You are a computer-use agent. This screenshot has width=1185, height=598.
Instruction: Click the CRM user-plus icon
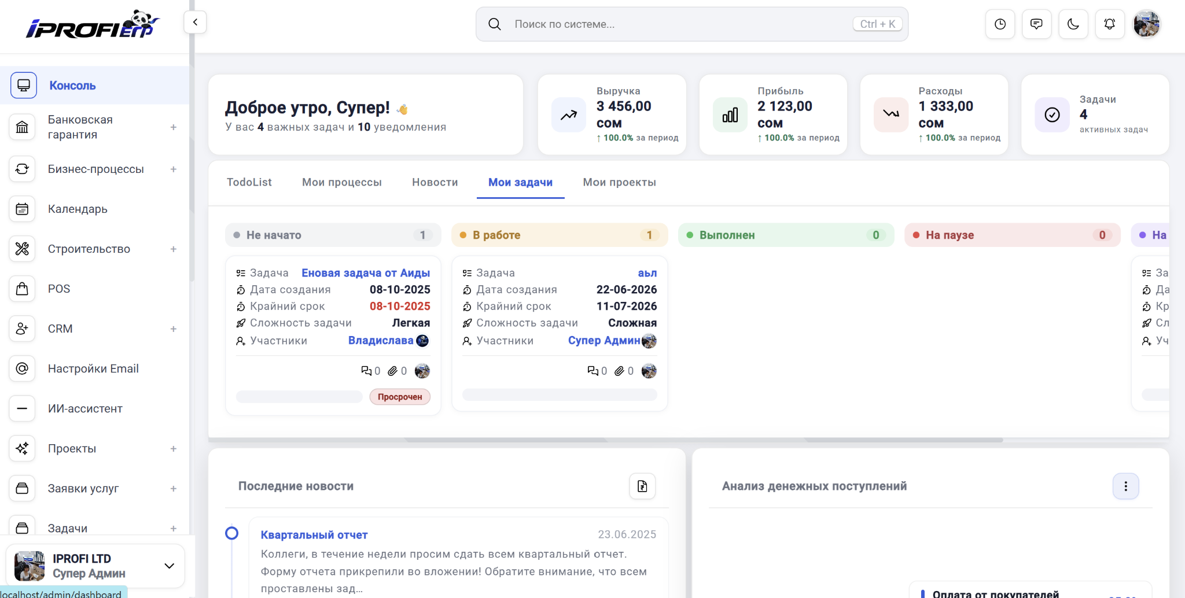point(22,328)
